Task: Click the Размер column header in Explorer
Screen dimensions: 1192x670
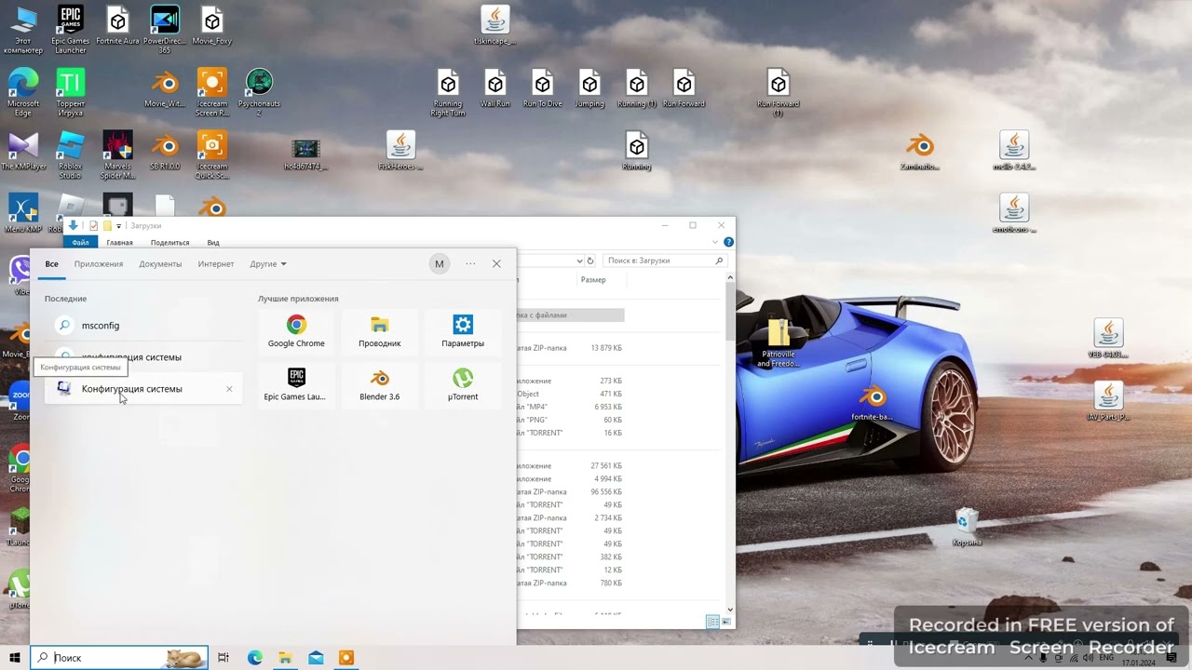Action: pyautogui.click(x=593, y=280)
